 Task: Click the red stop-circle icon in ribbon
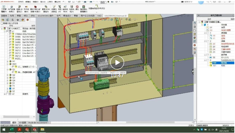click(x=77, y=7)
